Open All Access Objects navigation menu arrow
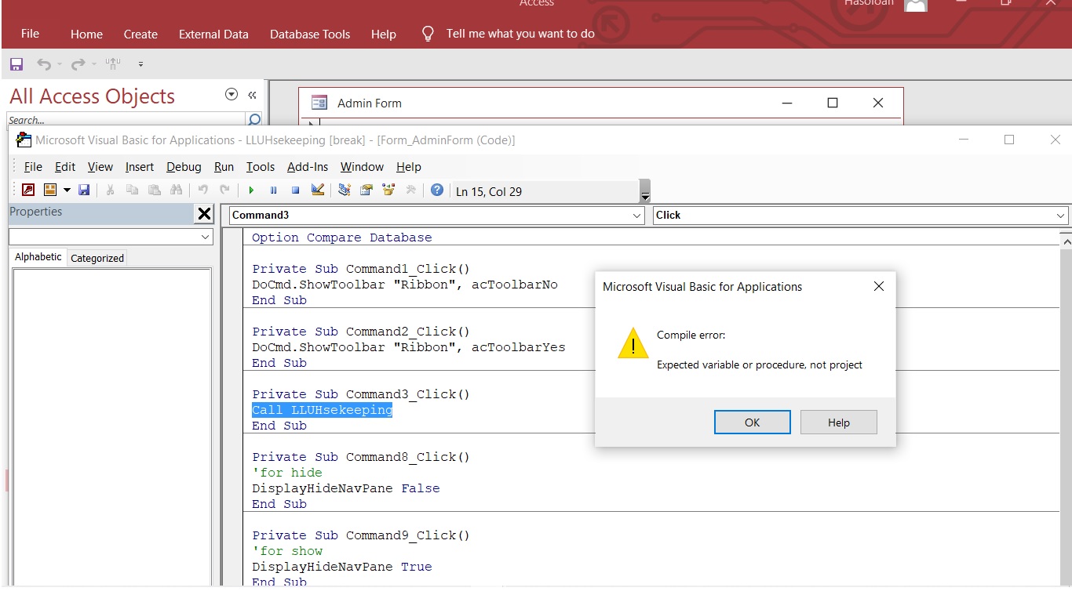Image resolution: width=1072 pixels, height=602 pixels. click(232, 95)
